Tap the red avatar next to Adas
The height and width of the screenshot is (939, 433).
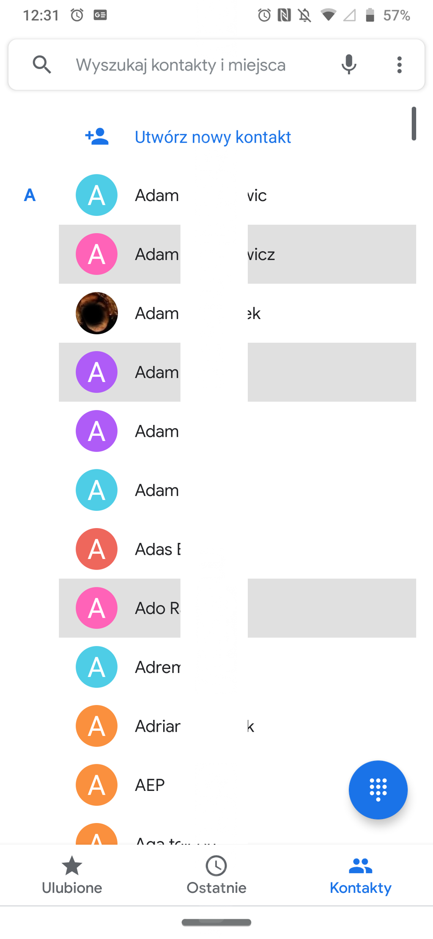pyautogui.click(x=97, y=549)
